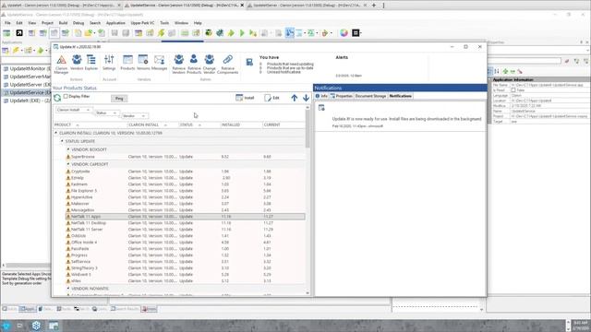Collapse the Status: Update group

click(x=62, y=141)
